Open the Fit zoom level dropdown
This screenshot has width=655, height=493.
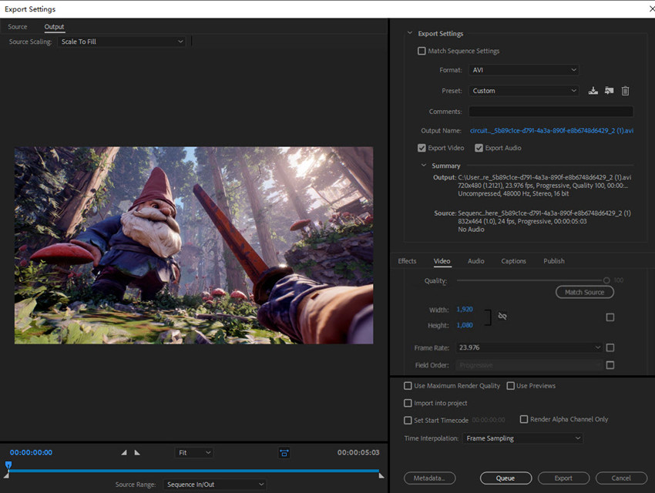click(194, 452)
